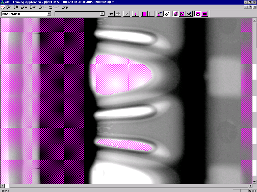The height and width of the screenshot is (192, 257).
Task: Click the grayed redo forward arrow
Action: [118, 14]
